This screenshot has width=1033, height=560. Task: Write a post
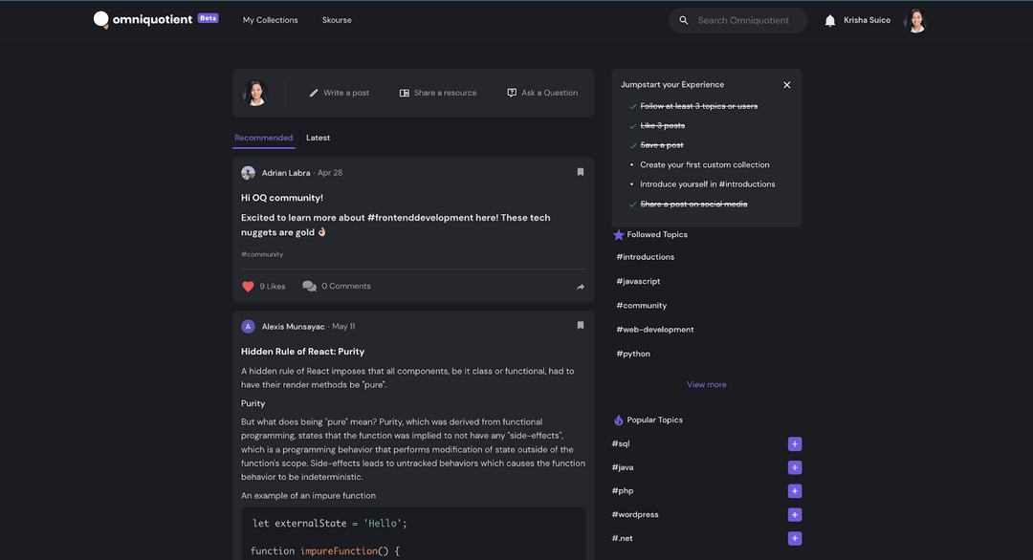(340, 93)
